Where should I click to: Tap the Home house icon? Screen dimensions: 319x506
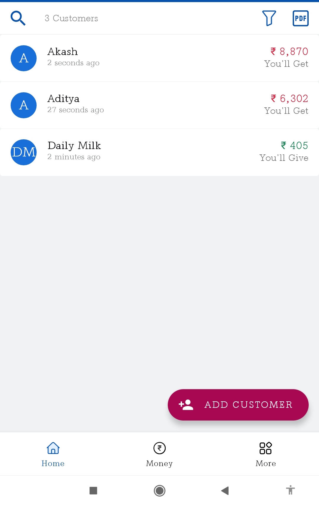53,448
